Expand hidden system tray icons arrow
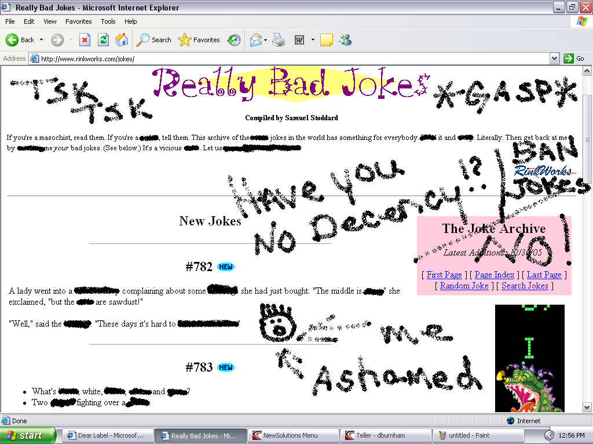The height and width of the screenshot is (444, 593). point(549,435)
